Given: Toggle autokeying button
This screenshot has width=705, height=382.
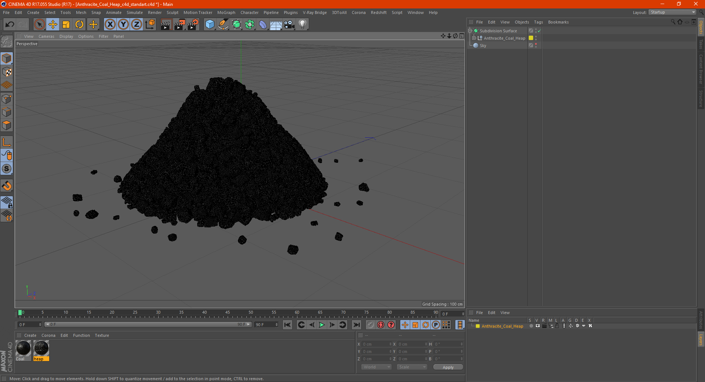Looking at the screenshot, I should click(x=381, y=325).
